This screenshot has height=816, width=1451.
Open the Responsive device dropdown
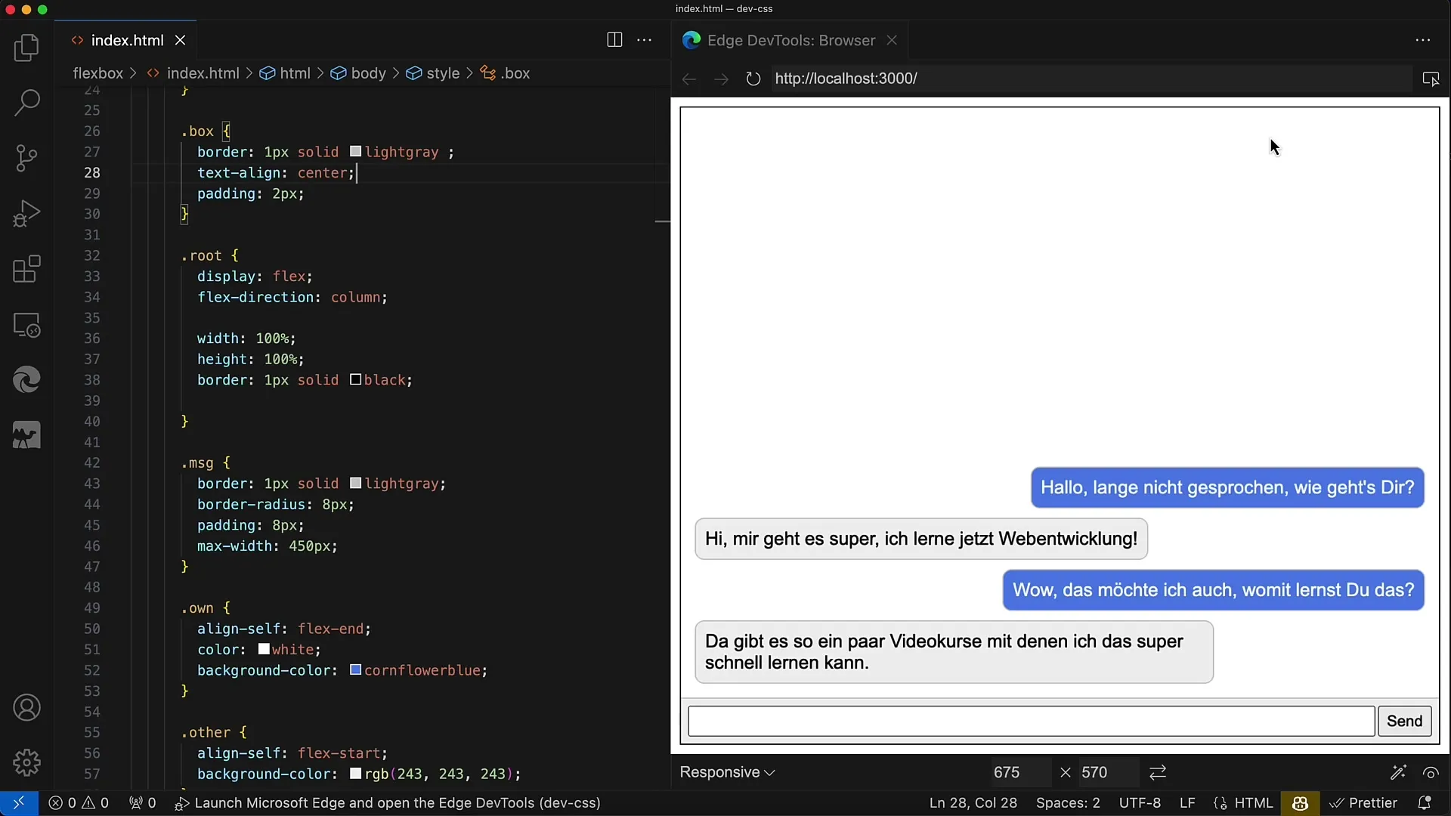727,772
